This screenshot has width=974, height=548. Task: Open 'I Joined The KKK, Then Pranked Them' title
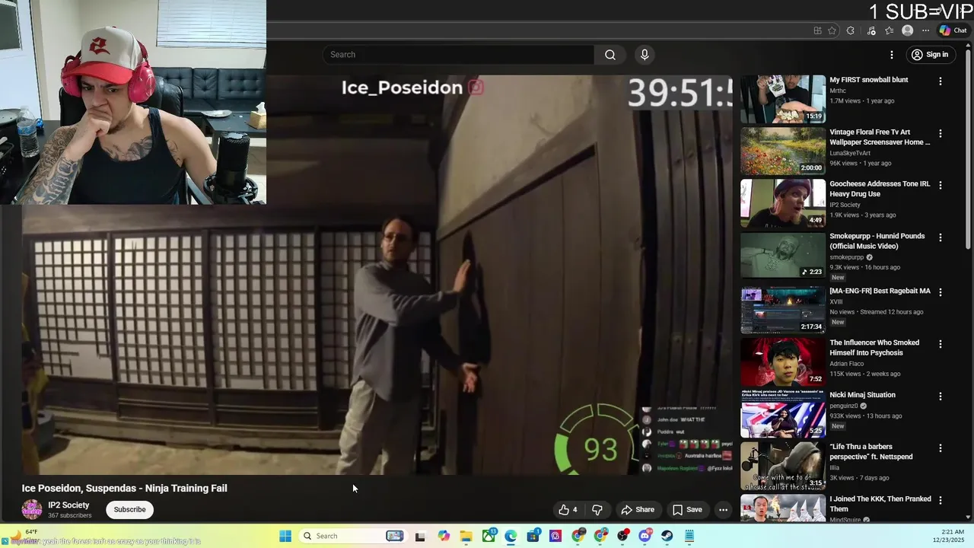(x=880, y=504)
